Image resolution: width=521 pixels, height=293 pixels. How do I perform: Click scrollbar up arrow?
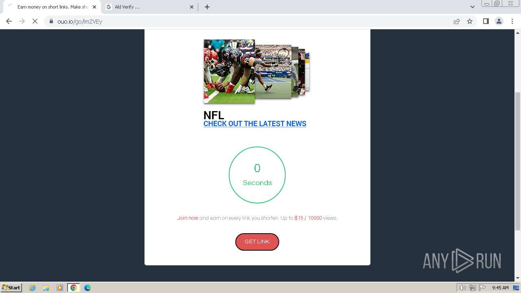(518, 33)
